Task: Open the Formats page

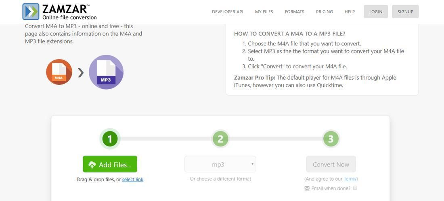Action: coord(295,12)
